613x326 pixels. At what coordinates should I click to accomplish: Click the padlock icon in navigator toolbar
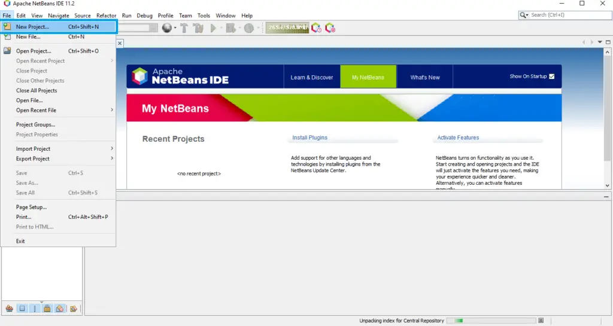pos(47,309)
